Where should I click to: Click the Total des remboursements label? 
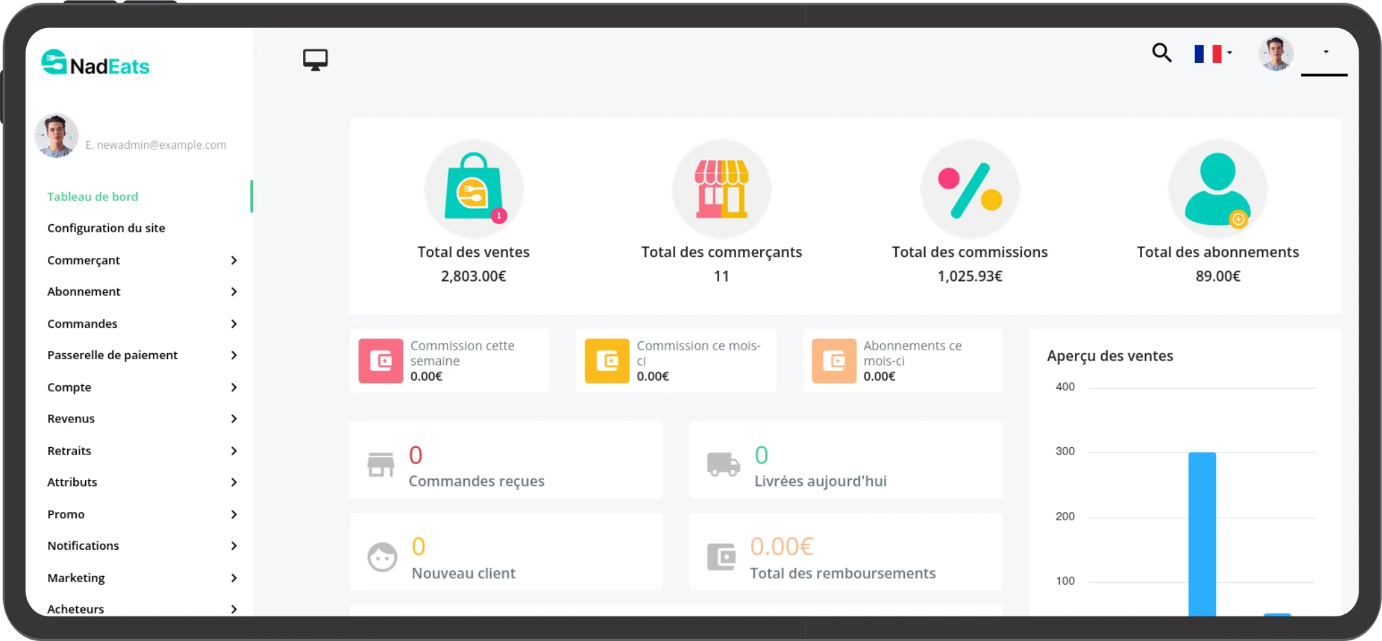[842, 573]
